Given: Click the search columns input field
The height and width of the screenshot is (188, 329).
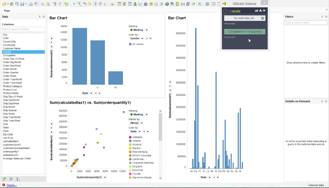Looking at the screenshot, I should coord(23,29).
